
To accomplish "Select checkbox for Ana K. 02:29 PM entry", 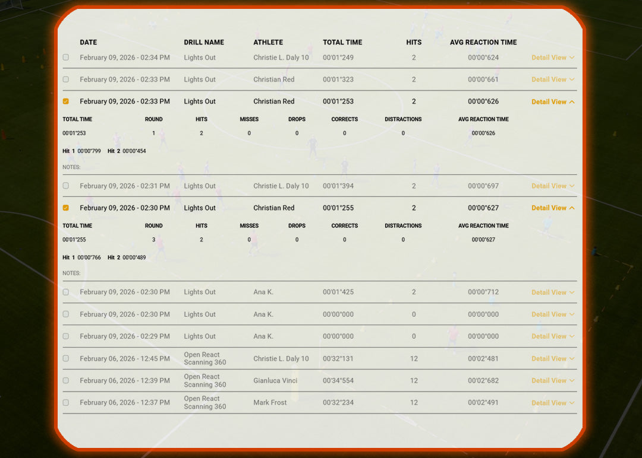I will 66,336.
